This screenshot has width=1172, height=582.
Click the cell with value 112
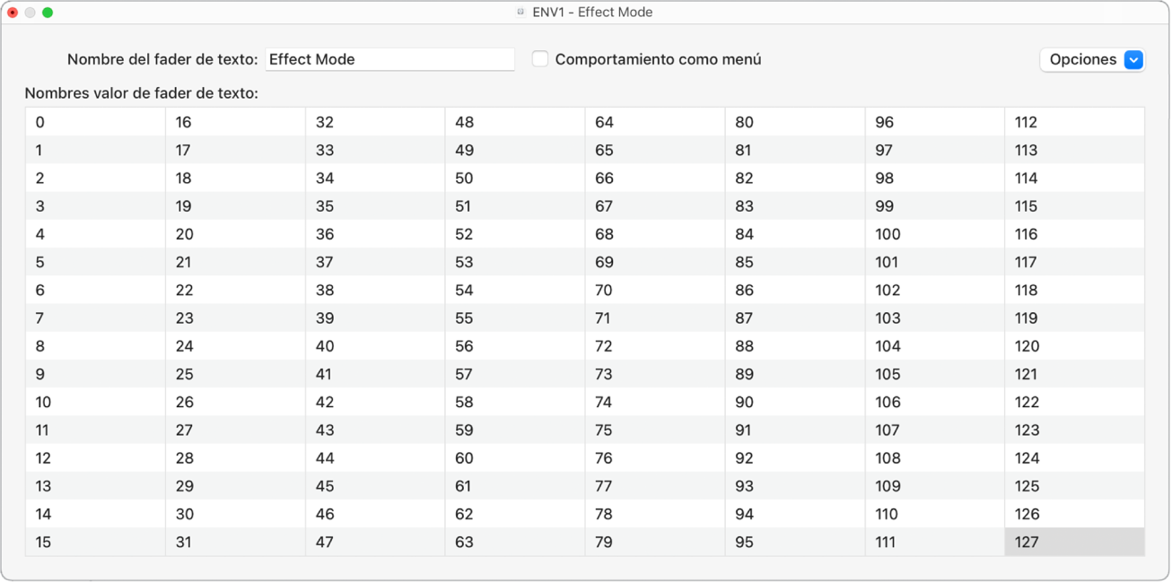(1074, 122)
